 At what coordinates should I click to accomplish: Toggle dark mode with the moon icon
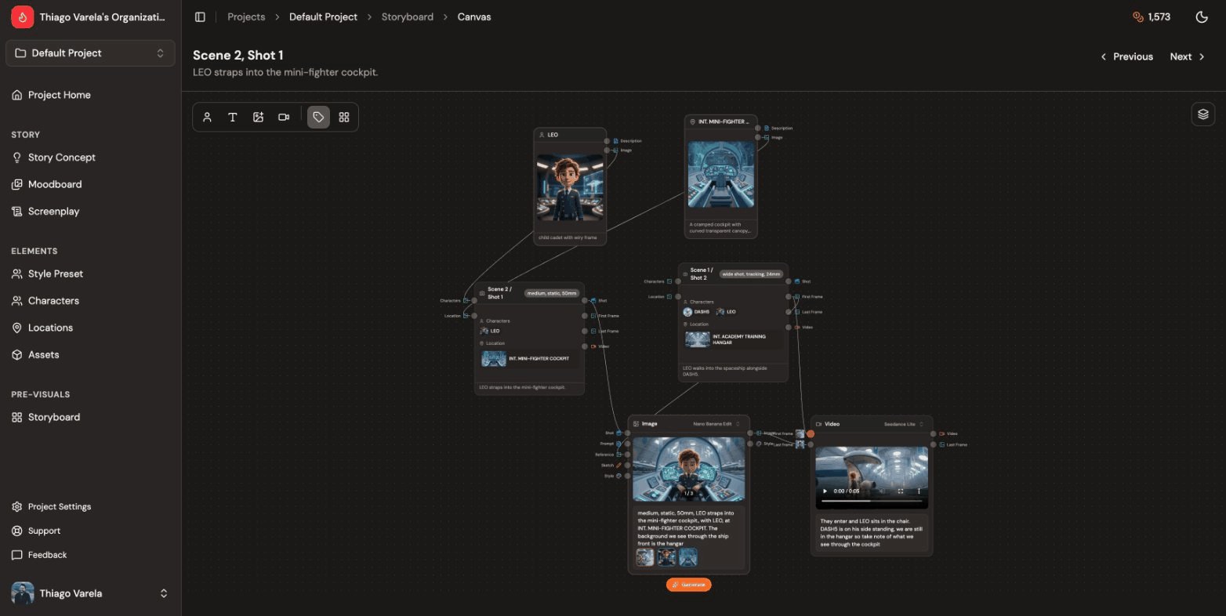(x=1202, y=16)
